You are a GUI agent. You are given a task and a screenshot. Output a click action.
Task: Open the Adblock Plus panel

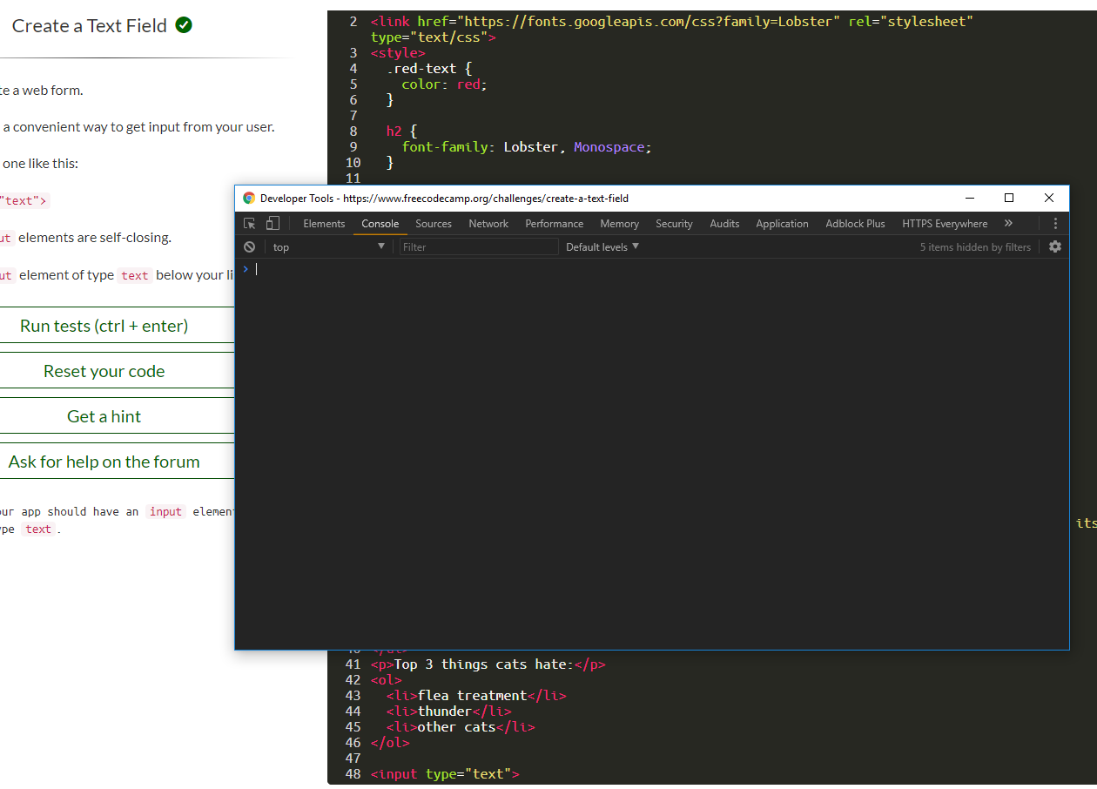854,224
